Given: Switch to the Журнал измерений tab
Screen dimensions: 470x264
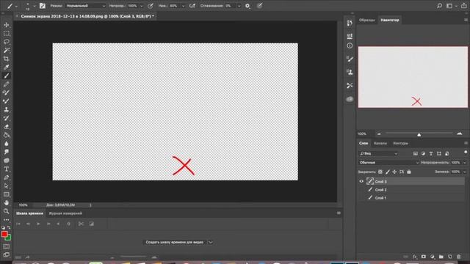Looking at the screenshot, I should coord(65,213).
